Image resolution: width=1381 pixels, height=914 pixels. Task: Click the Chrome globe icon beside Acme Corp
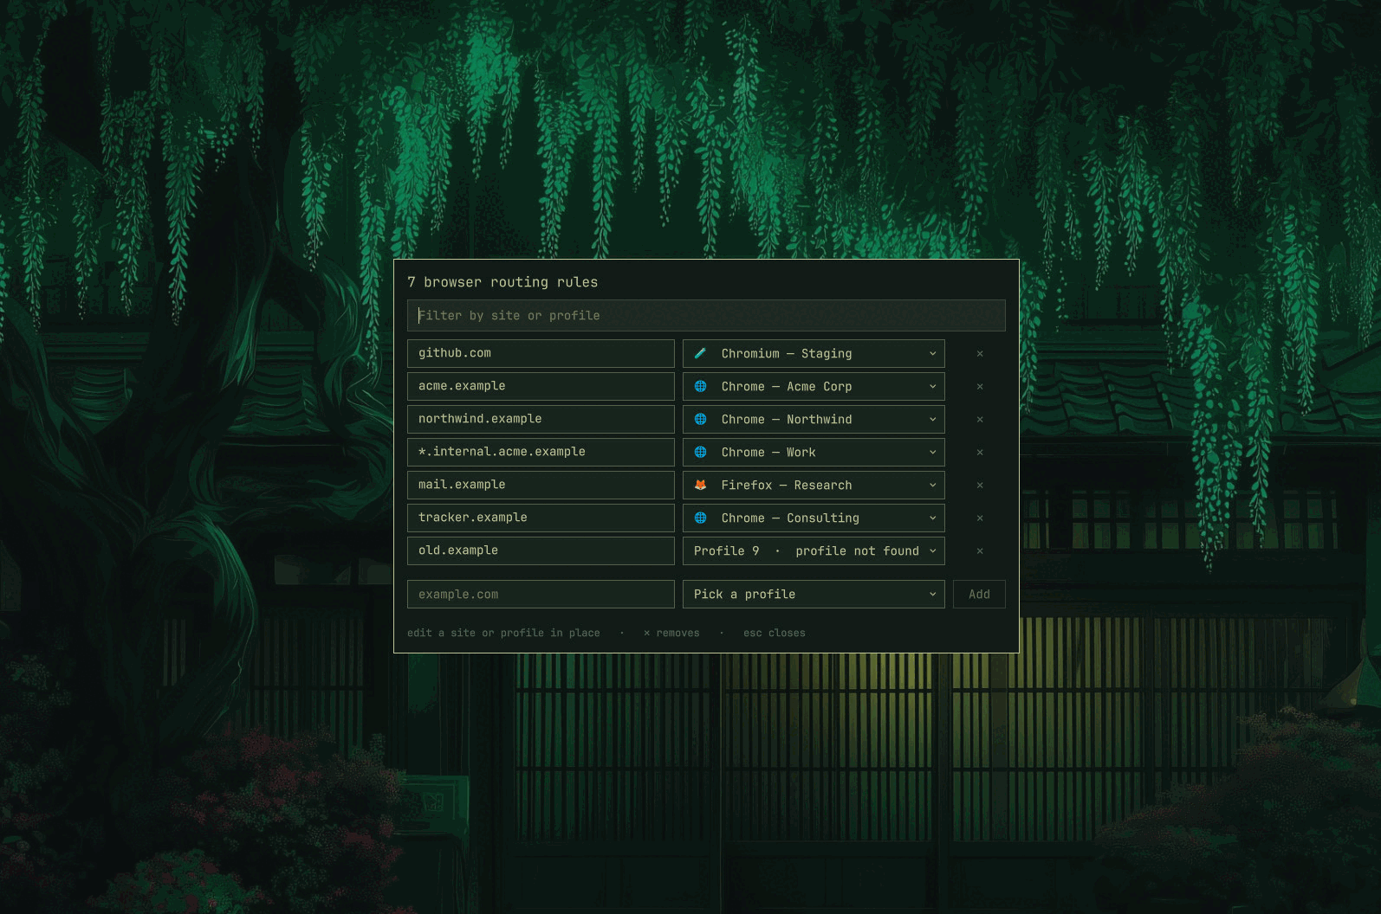pos(700,386)
